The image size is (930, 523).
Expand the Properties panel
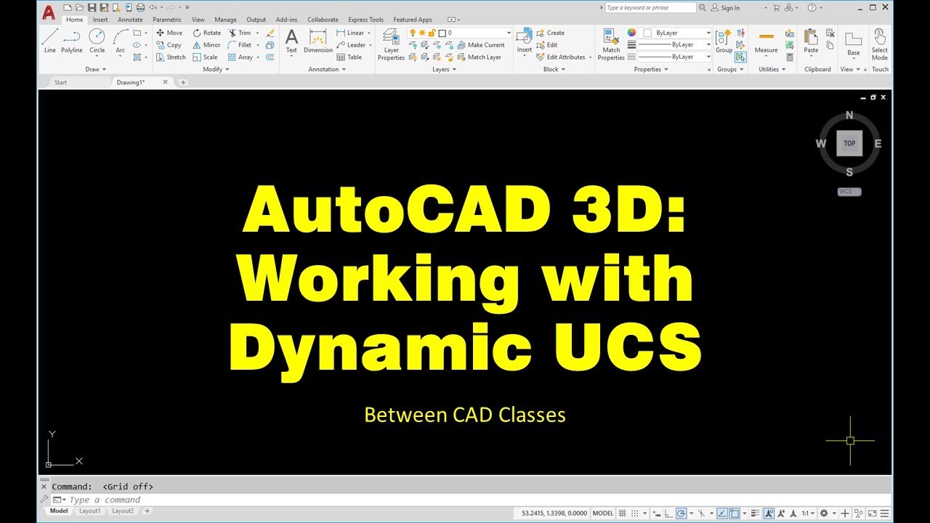[651, 70]
